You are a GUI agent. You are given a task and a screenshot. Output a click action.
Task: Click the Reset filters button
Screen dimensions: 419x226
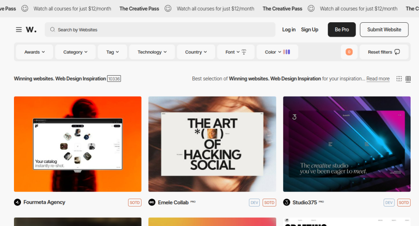[384, 52]
